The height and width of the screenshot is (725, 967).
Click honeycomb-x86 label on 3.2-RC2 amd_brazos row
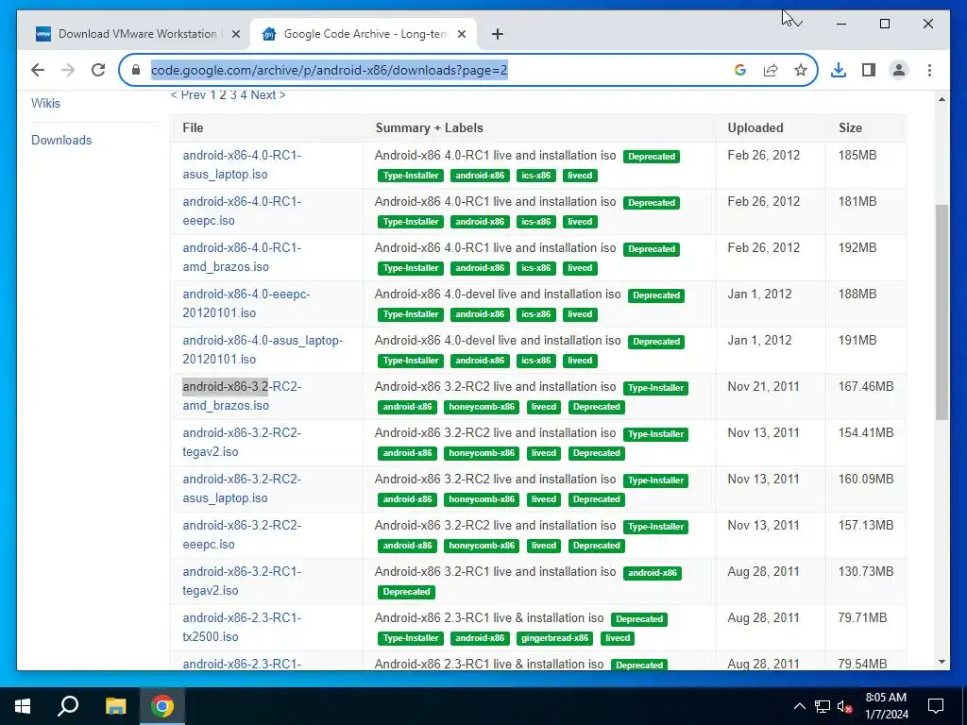(482, 407)
